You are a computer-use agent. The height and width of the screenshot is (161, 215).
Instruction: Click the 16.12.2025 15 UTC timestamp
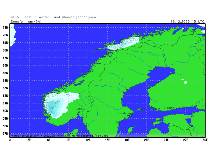(x=187, y=21)
